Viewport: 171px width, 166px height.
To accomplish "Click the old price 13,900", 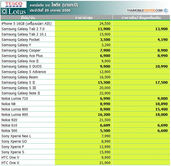I will pyautogui.click(x=161, y=29).
